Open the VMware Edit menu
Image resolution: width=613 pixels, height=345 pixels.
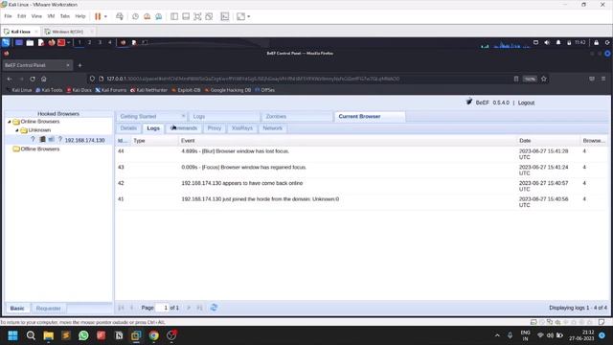(21, 16)
